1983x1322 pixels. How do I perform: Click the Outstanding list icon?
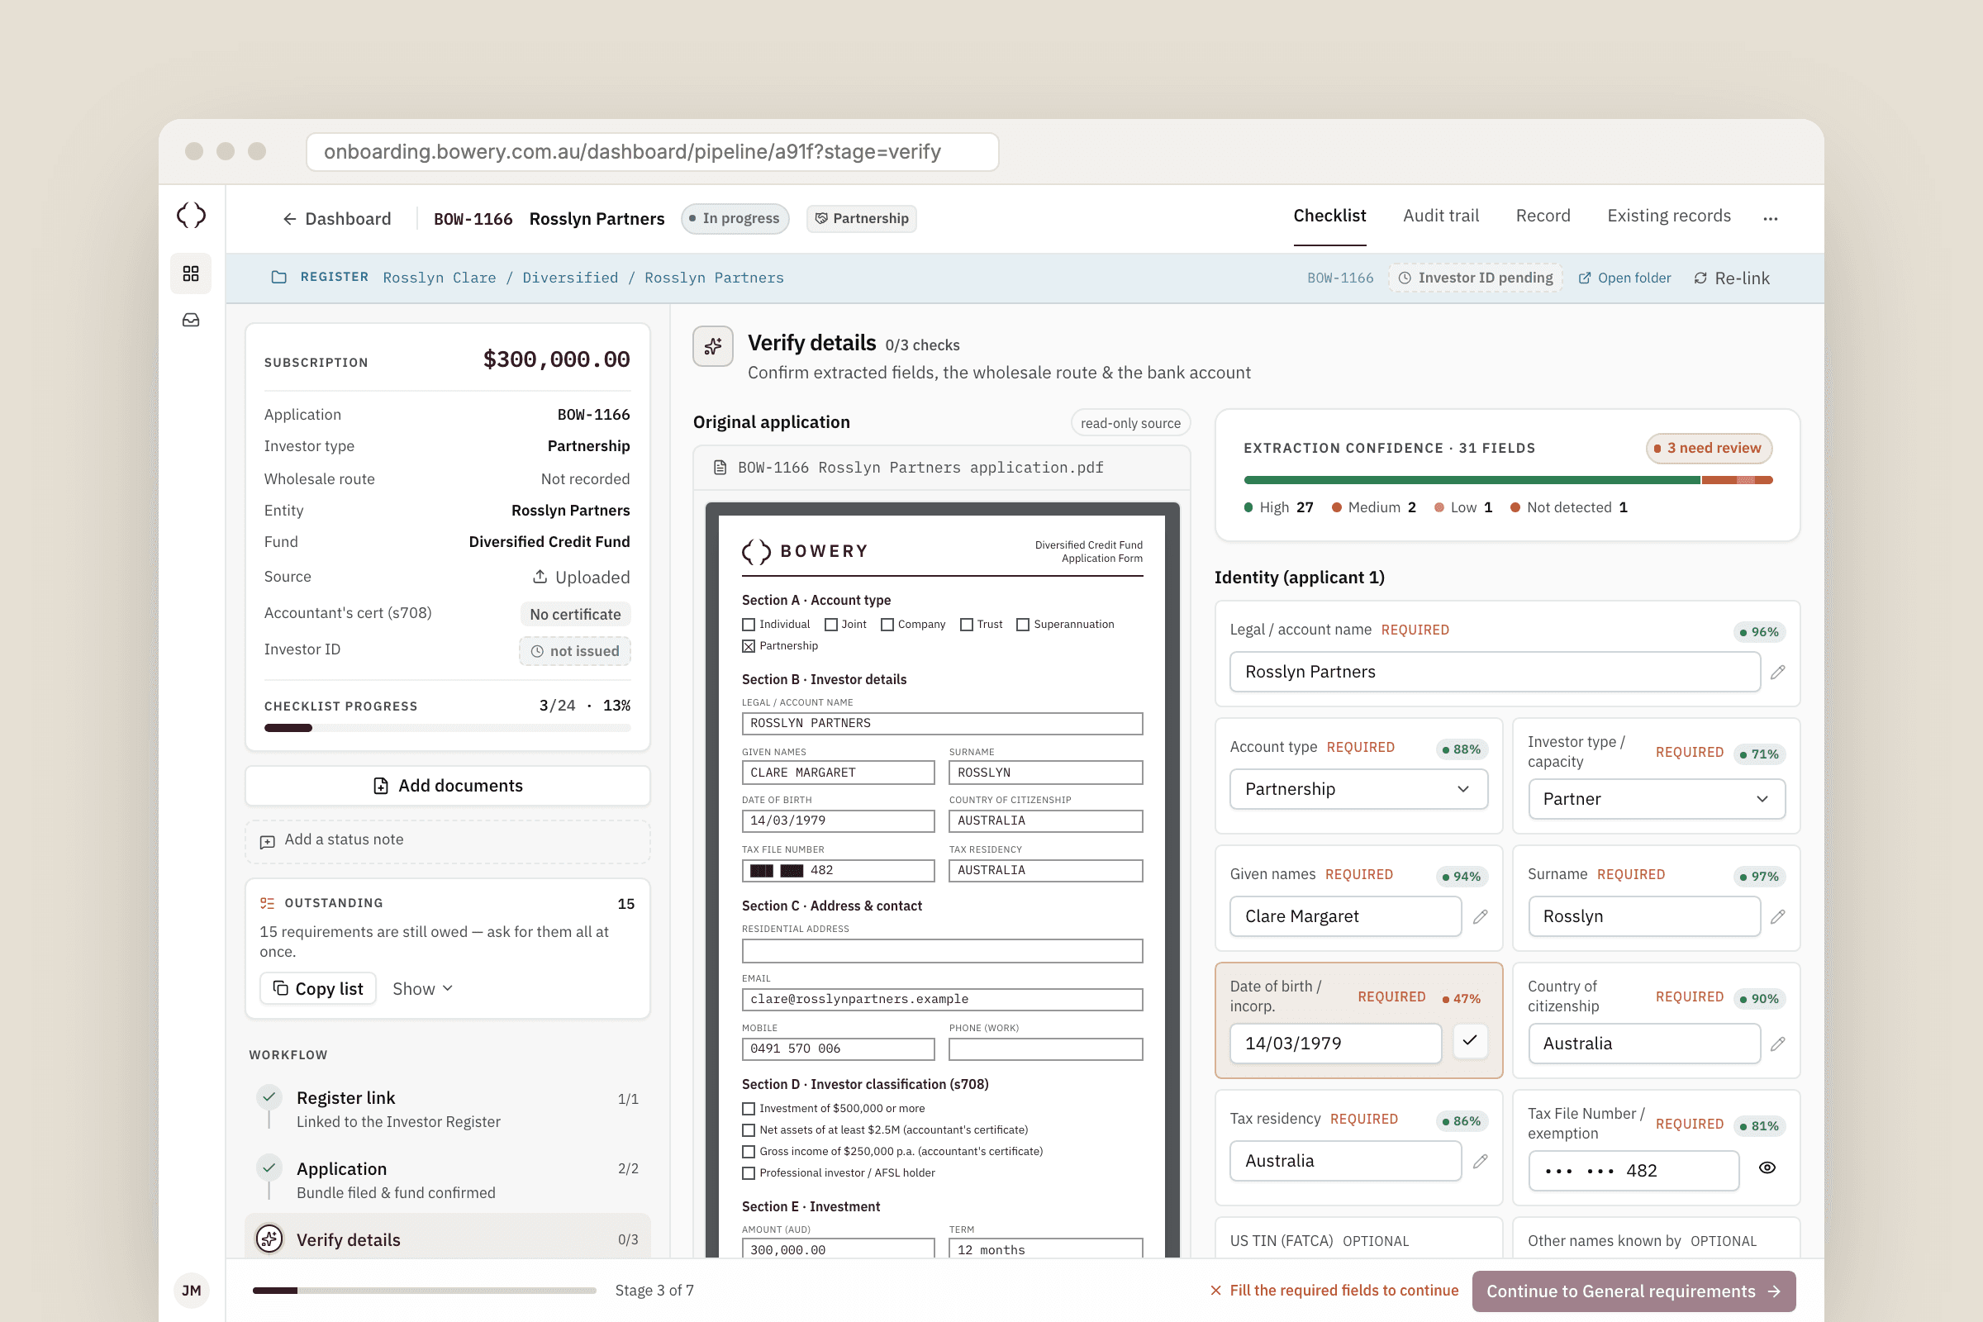coord(267,903)
